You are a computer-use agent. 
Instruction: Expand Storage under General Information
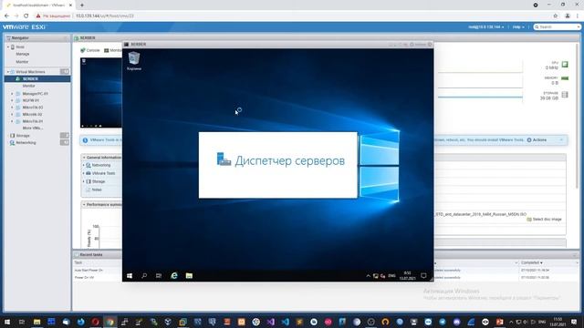84,181
